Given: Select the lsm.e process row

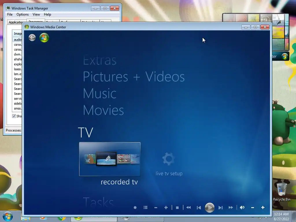Looking at the screenshot, I should pos(17,74).
